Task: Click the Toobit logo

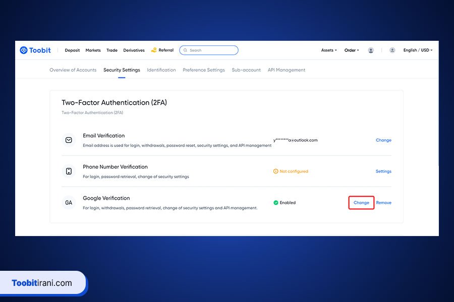Action: [35, 50]
